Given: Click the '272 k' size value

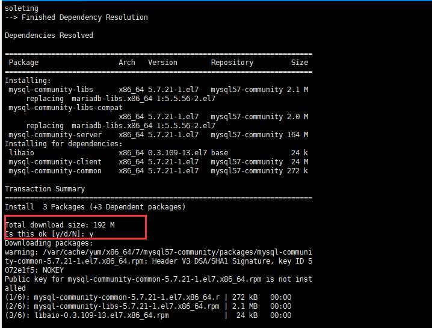Looking at the screenshot, I should point(298,171).
